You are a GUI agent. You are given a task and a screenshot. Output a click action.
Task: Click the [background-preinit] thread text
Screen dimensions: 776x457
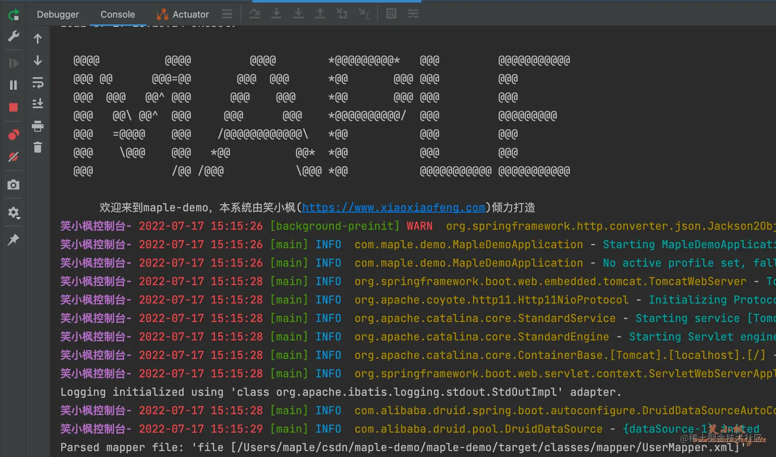[x=335, y=226]
